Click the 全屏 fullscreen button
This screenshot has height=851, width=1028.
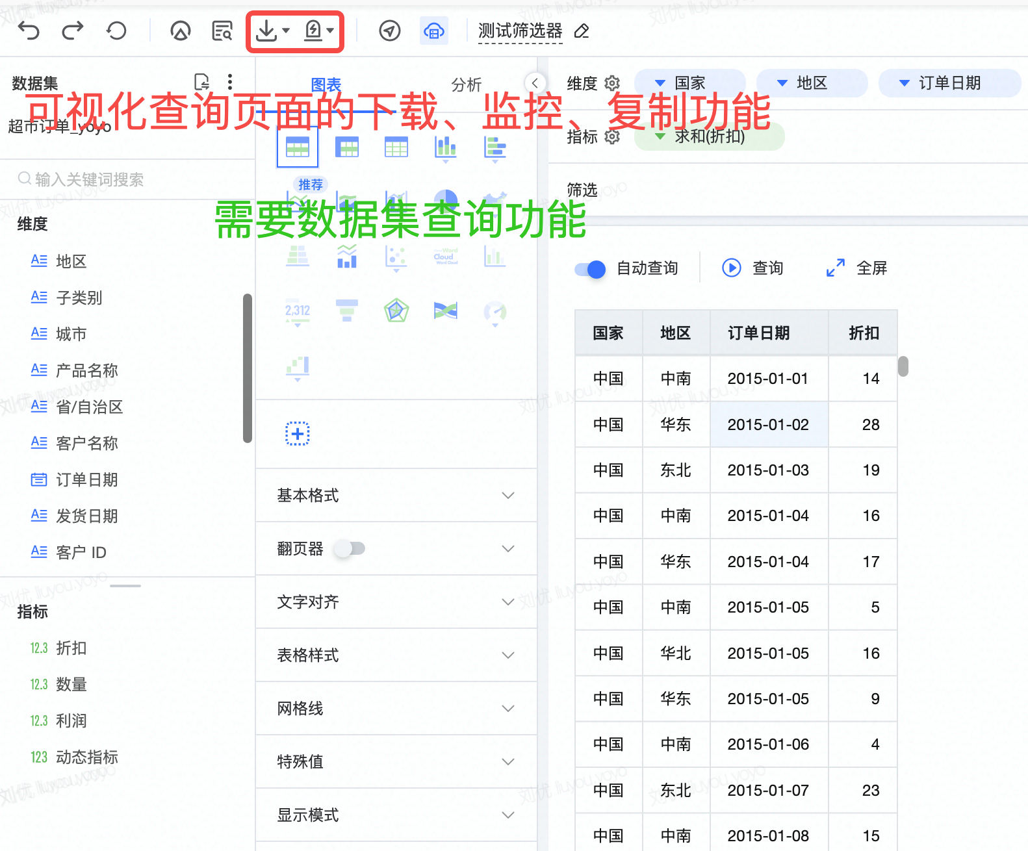coord(856,268)
